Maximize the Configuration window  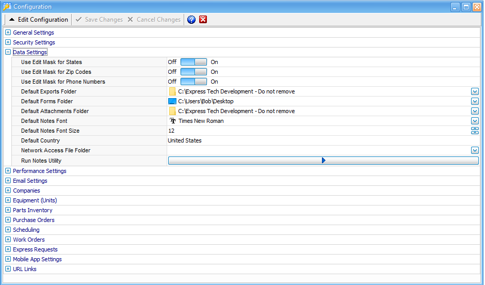(466, 7)
